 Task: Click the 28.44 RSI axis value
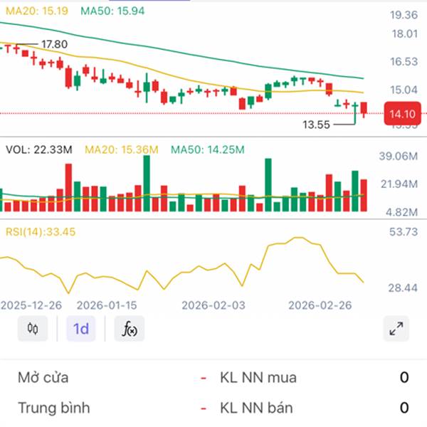pos(403,288)
